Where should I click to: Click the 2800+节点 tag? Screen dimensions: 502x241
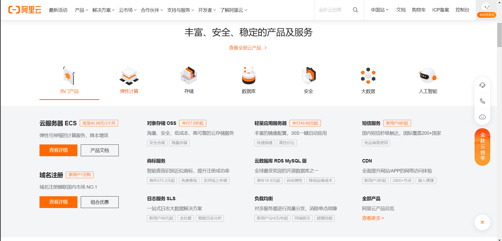coord(402,181)
